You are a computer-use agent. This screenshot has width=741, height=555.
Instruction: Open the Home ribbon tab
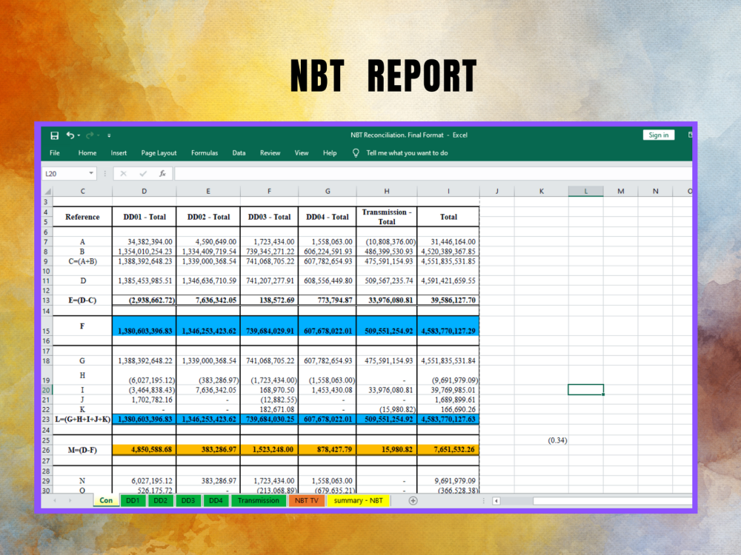click(x=87, y=153)
